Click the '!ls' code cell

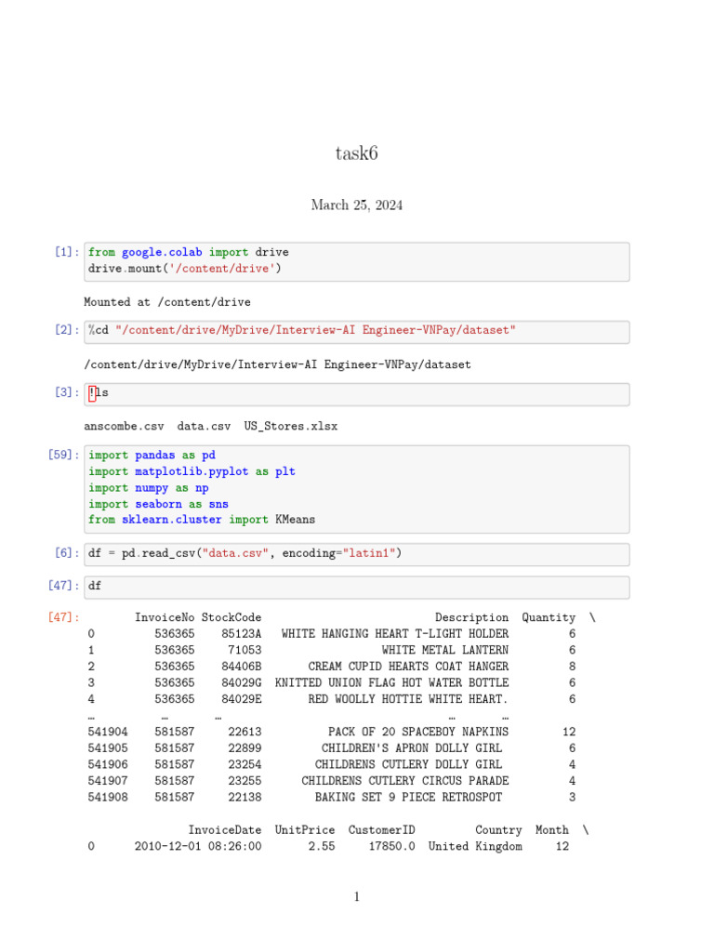pos(356,394)
